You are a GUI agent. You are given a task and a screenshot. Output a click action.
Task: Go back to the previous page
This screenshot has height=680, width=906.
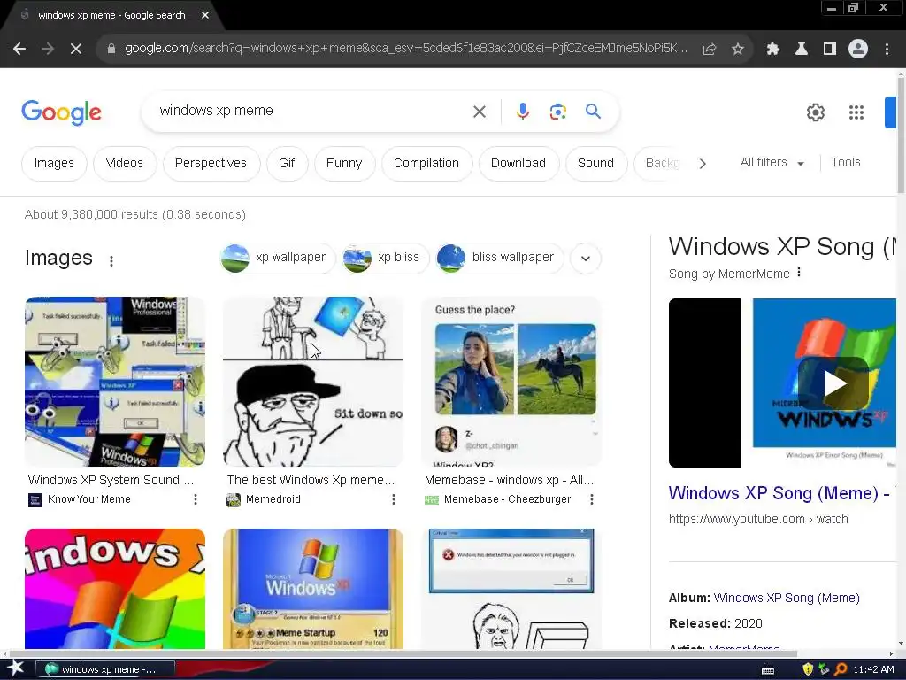19,50
